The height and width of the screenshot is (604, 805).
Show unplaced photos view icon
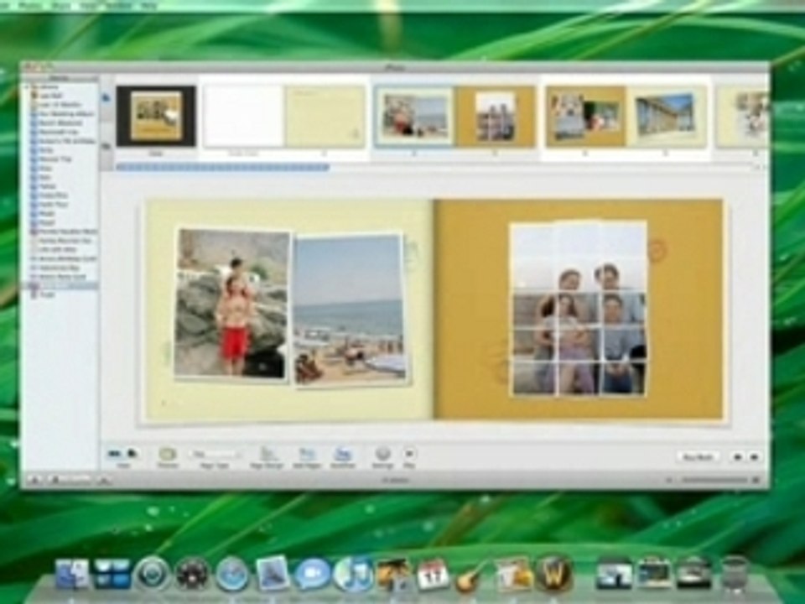coord(106,147)
